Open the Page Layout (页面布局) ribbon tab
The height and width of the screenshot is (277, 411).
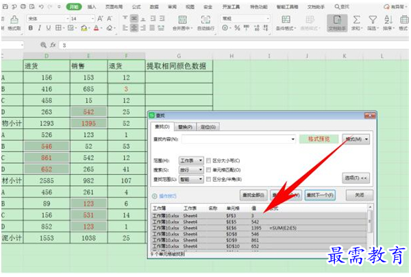pyautogui.click(x=114, y=7)
